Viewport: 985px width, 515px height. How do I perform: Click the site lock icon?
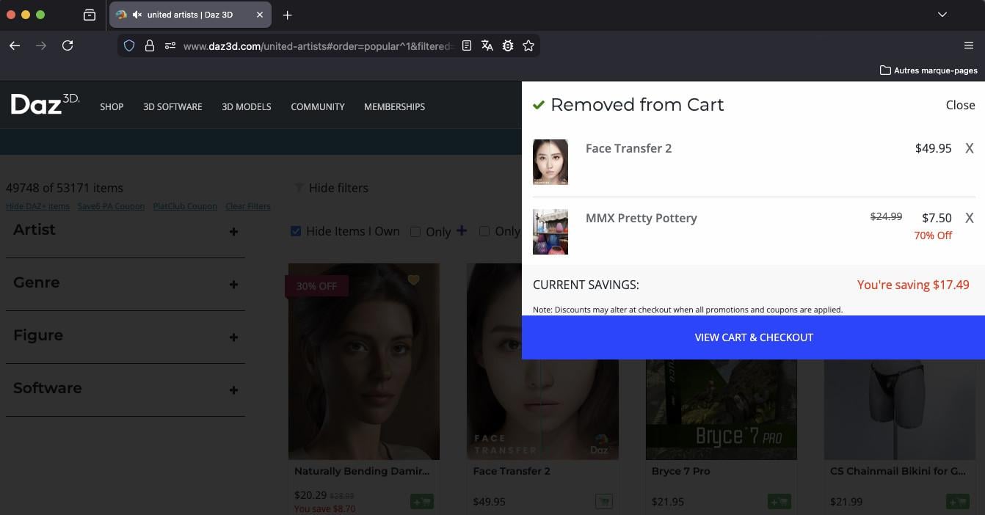click(150, 45)
